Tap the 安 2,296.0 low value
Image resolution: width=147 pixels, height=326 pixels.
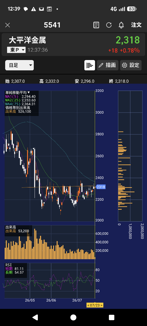pyautogui.click(x=85, y=81)
